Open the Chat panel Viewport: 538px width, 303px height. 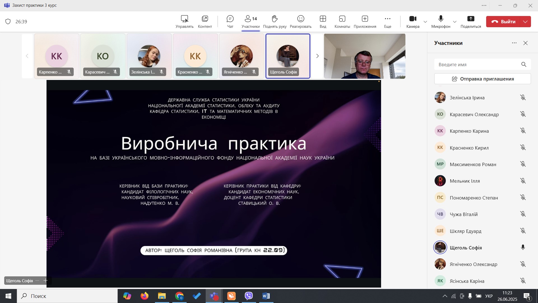pos(230,22)
